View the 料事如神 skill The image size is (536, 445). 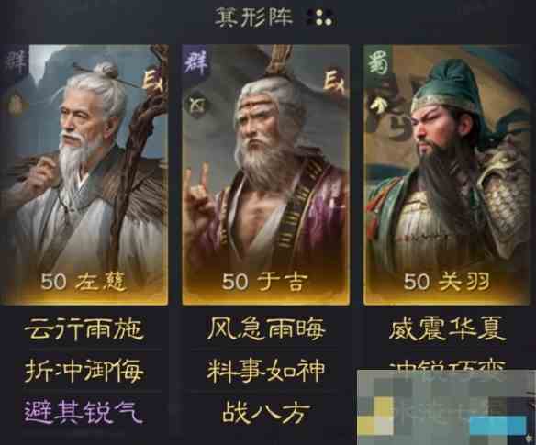pyautogui.click(x=266, y=371)
